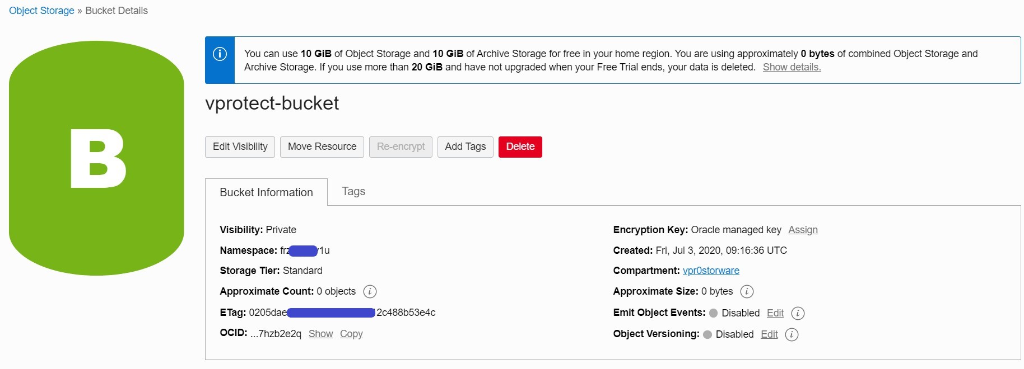This screenshot has width=1024, height=369.
Task: Copy the OCID to clipboard
Action: 351,334
